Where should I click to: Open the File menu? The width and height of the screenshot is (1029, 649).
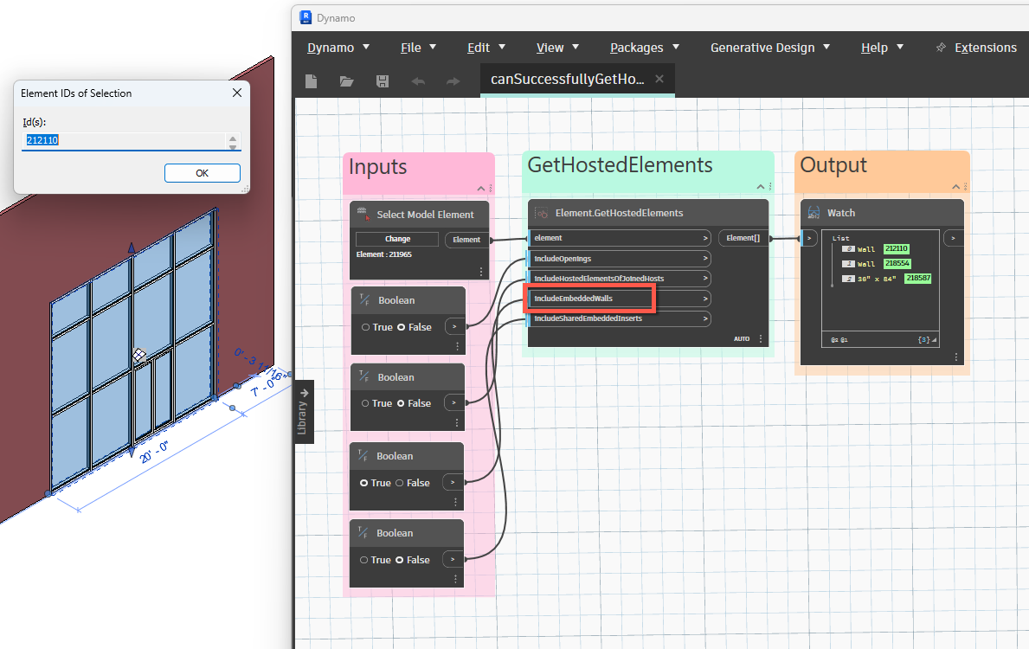coord(418,48)
